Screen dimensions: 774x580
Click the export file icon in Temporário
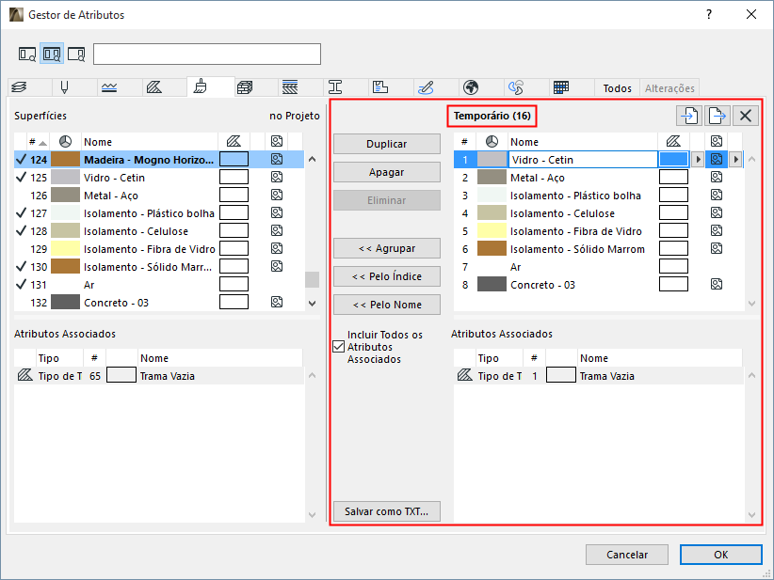coord(718,116)
